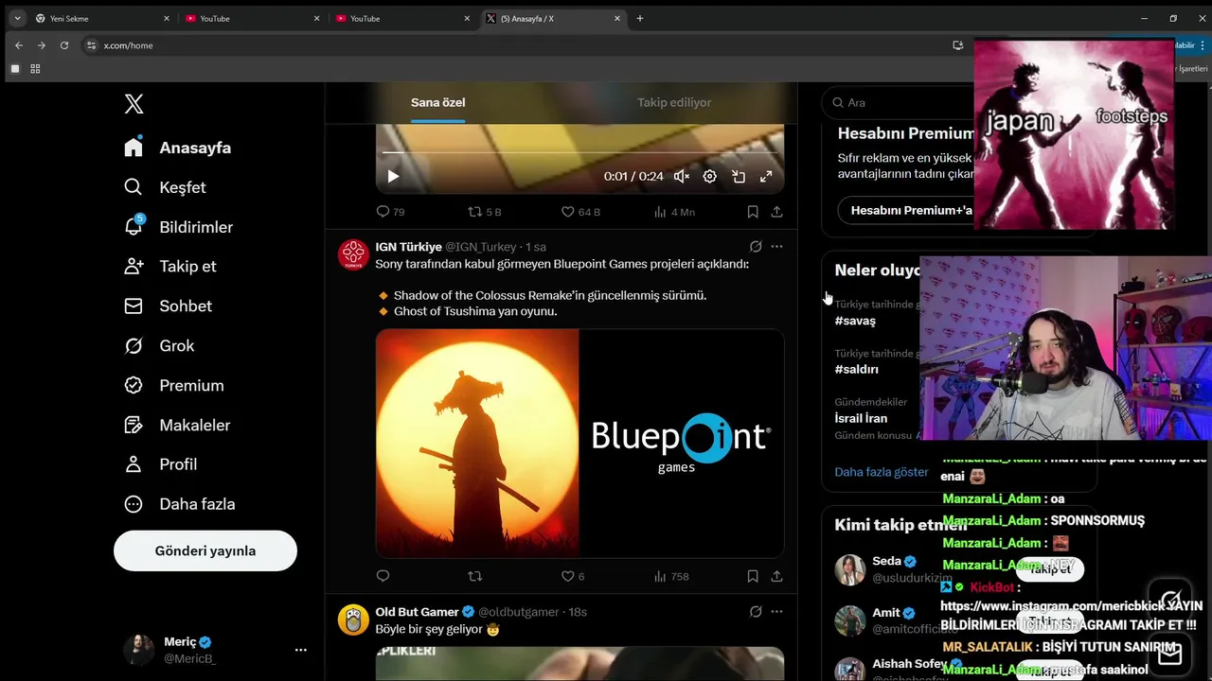The height and width of the screenshot is (681, 1212).
Task: Open #saldırı trending topic
Action: point(856,369)
